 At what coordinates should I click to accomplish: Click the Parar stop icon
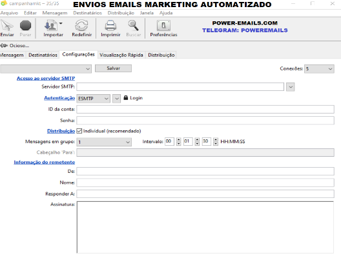[25, 25]
